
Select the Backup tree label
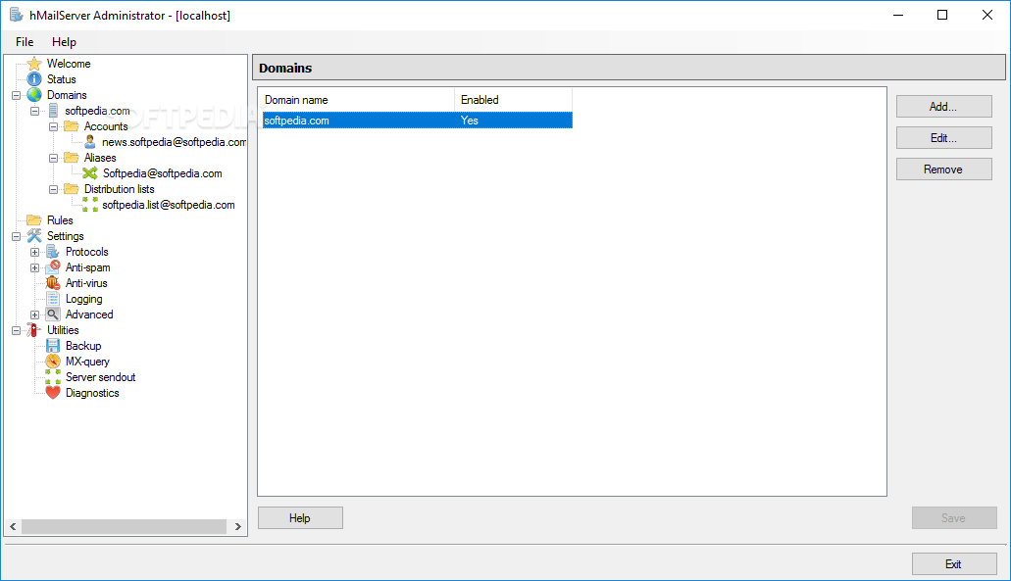tap(83, 346)
